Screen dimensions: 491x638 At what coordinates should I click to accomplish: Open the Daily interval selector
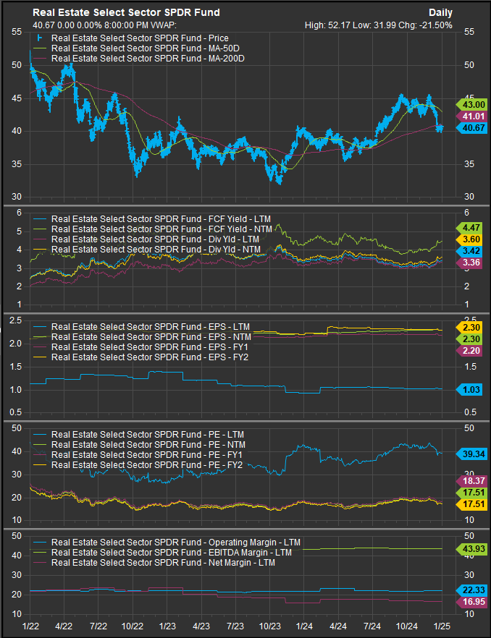(440, 12)
